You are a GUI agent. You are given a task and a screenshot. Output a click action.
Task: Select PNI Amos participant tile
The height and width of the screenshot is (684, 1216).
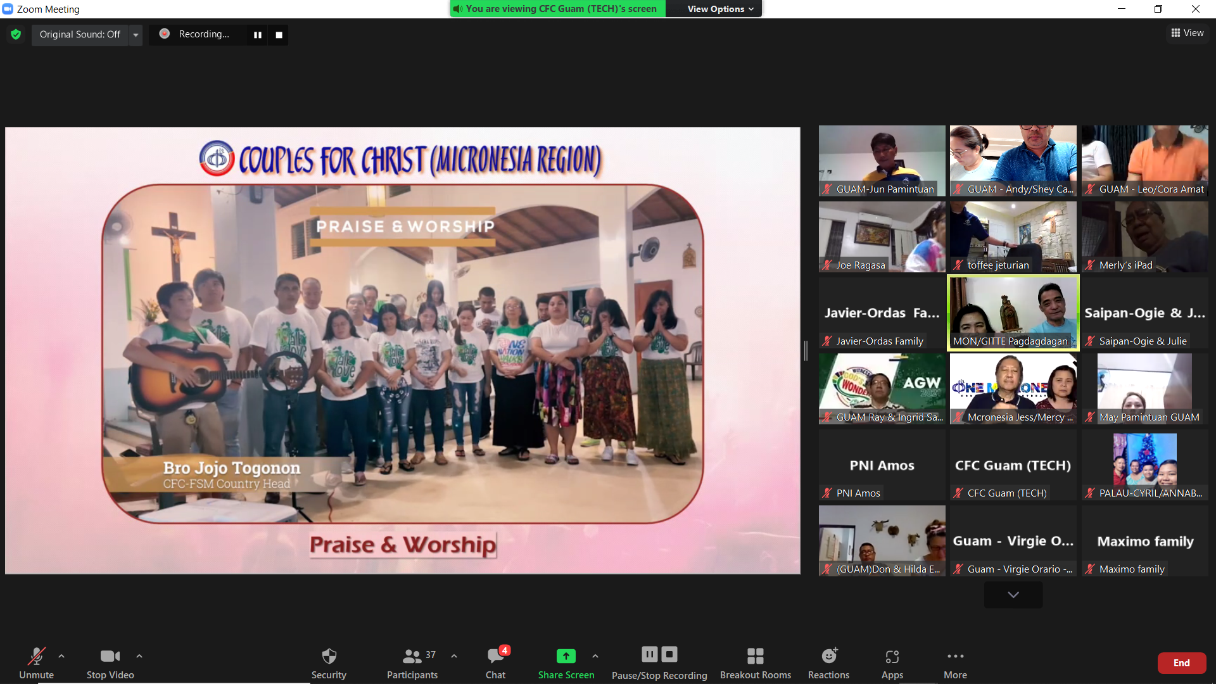(882, 464)
